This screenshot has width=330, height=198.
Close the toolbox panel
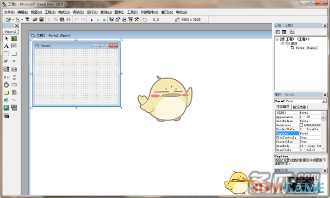pos(16,26)
